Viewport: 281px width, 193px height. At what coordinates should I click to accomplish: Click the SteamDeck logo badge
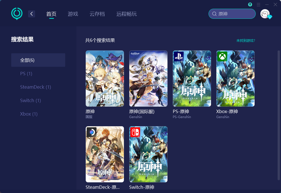coord(92,132)
